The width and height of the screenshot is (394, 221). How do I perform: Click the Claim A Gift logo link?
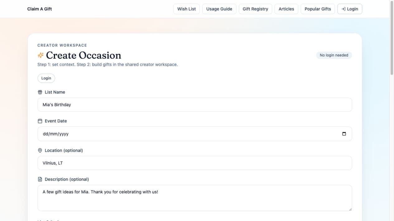pyautogui.click(x=40, y=9)
